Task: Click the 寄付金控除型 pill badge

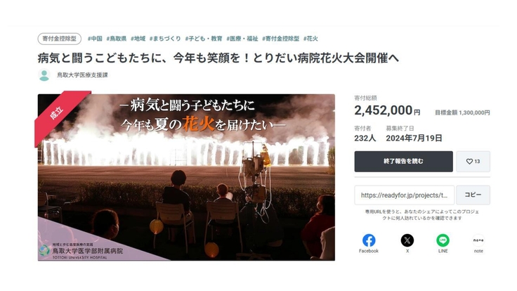Action: tap(59, 39)
